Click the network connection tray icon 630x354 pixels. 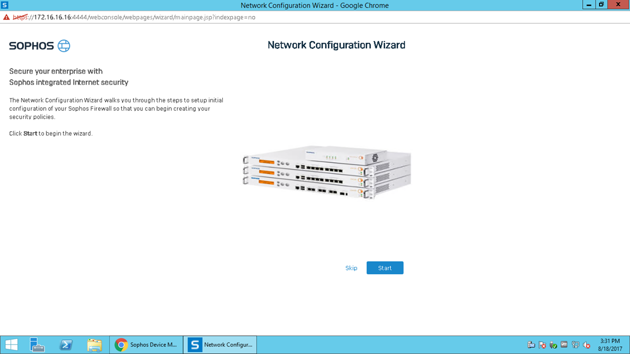pos(575,345)
